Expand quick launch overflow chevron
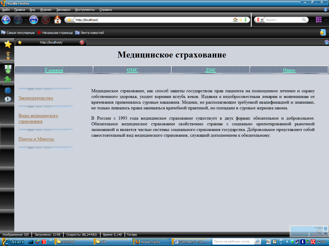 point(51,240)
